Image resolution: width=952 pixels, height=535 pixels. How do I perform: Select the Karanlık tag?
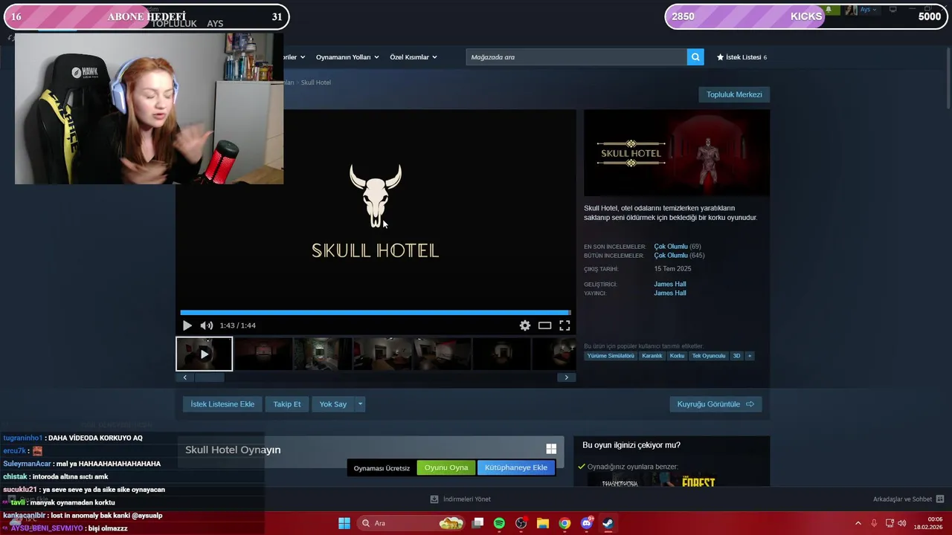click(x=652, y=356)
